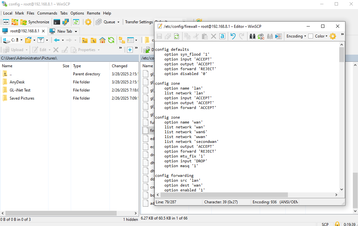Click the Find binoculars icon in editor
The image size is (358, 226).
(252, 36)
